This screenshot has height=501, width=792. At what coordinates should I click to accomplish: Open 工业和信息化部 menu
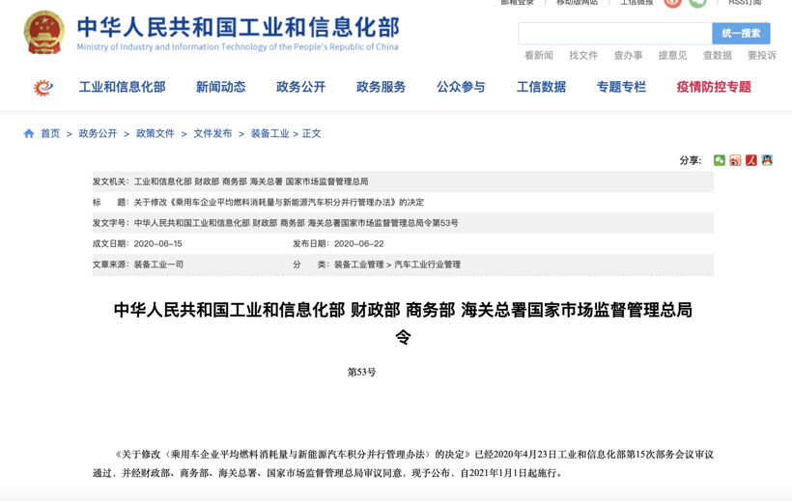click(123, 87)
